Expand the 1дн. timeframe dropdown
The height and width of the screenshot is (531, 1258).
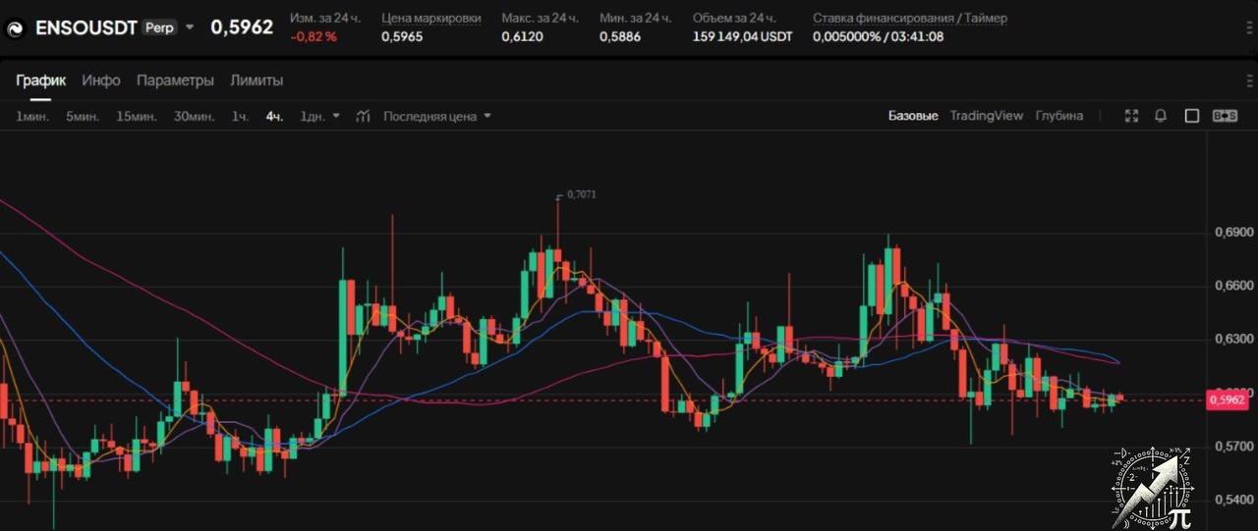(336, 116)
